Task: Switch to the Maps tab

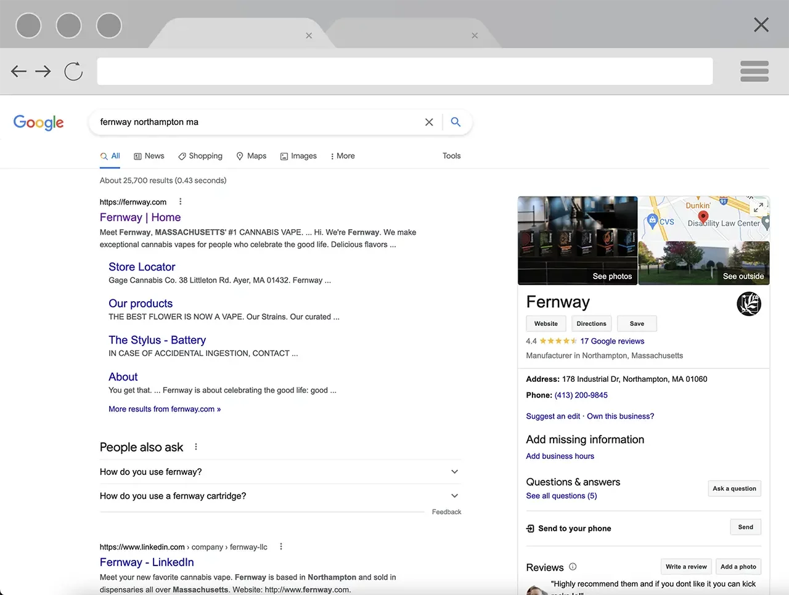Action: click(251, 156)
